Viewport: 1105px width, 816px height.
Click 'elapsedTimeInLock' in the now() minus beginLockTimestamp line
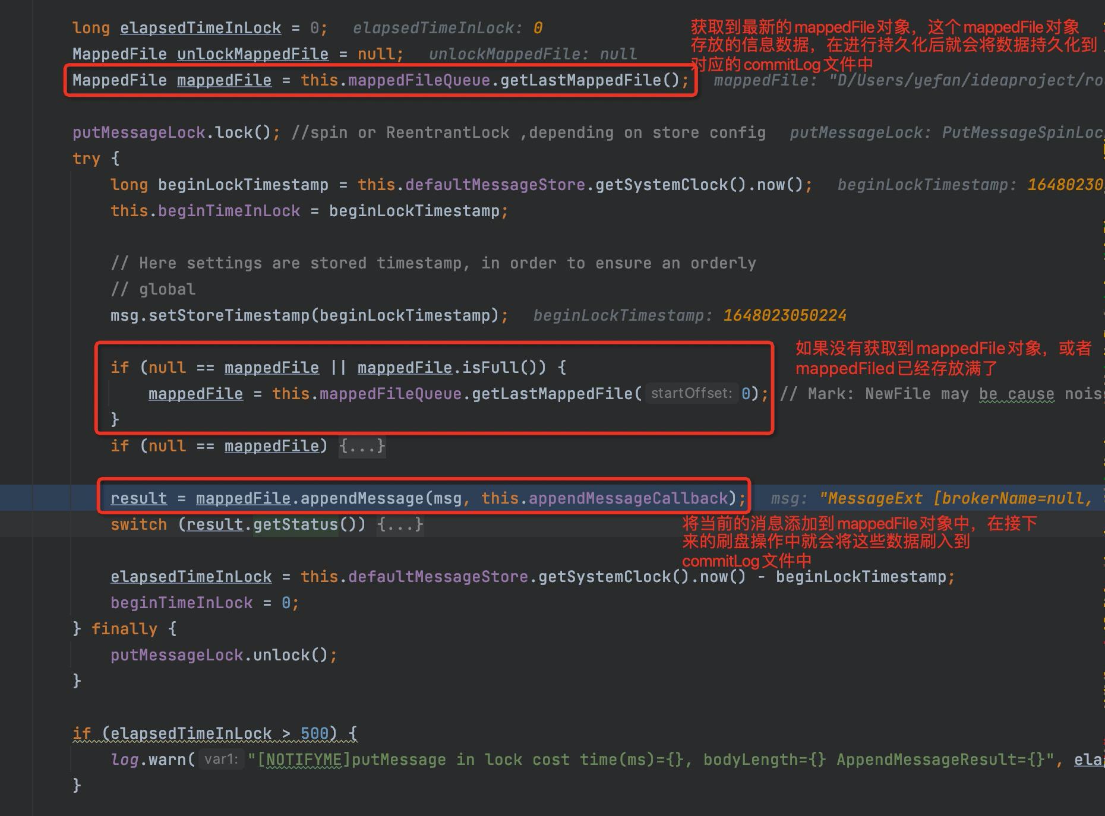coord(191,577)
